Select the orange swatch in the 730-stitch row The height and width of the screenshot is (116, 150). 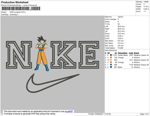[111, 57]
